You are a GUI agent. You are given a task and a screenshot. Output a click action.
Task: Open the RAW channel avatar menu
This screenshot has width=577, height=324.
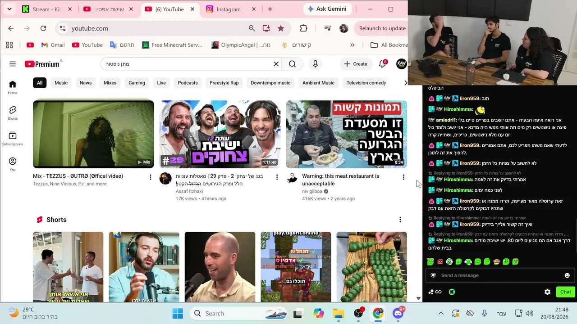click(x=401, y=64)
